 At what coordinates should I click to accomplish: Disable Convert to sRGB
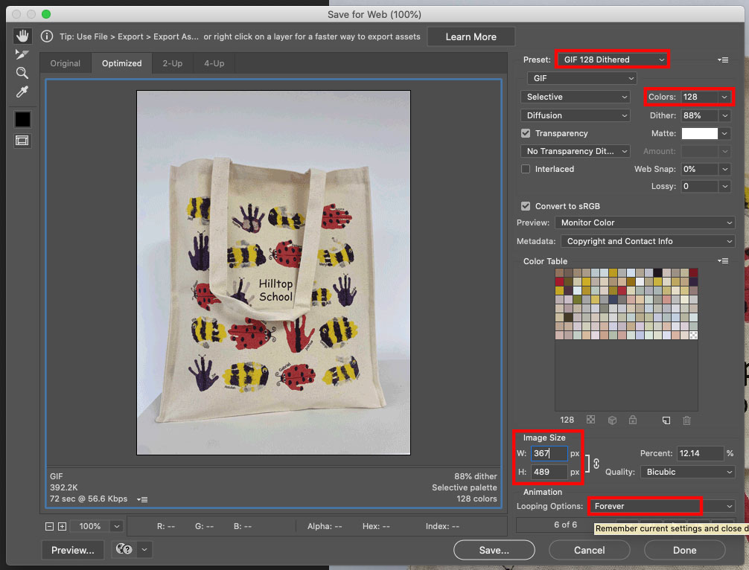coord(526,206)
